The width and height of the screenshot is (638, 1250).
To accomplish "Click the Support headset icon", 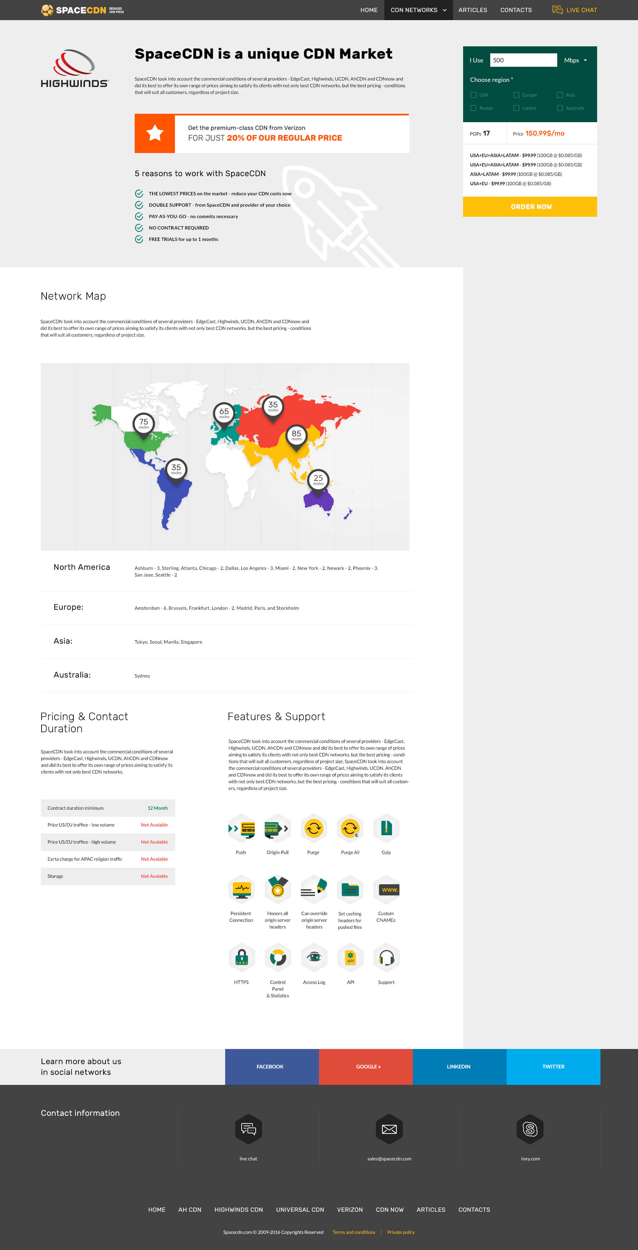I will pos(386,957).
